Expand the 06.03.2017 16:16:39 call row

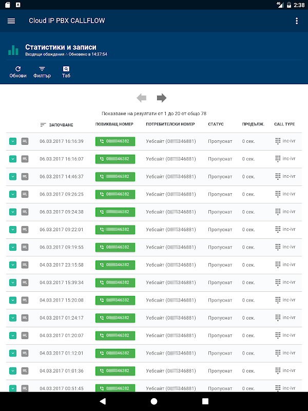[13, 141]
